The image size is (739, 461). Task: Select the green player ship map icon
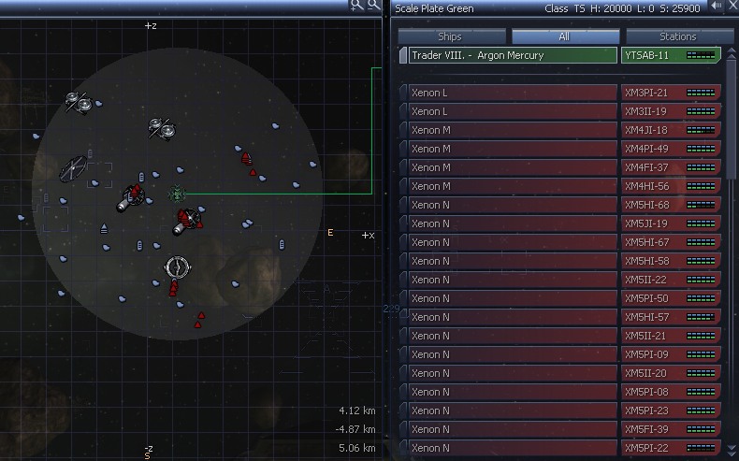(176, 194)
